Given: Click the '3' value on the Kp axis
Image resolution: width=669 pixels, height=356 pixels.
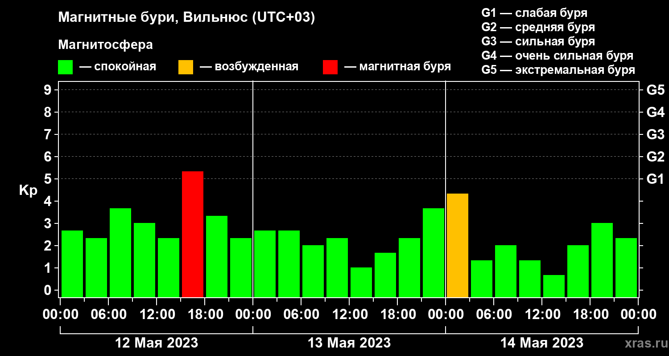Looking at the screenshot, I should [x=49, y=223].
